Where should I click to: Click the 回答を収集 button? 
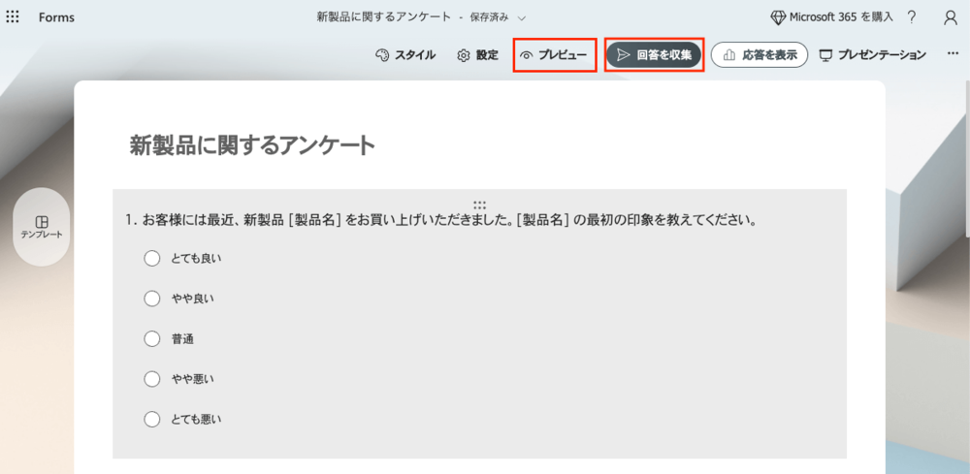click(654, 55)
